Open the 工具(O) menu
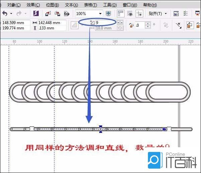 (x=110, y=5)
